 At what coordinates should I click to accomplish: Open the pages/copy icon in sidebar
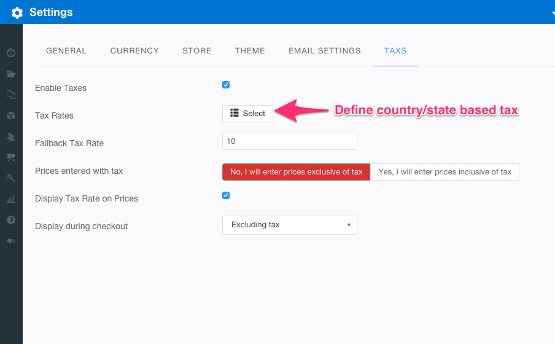[11, 95]
